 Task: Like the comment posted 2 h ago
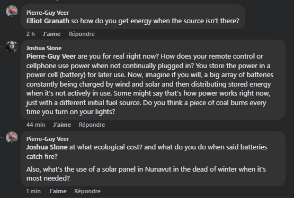(x=51, y=34)
